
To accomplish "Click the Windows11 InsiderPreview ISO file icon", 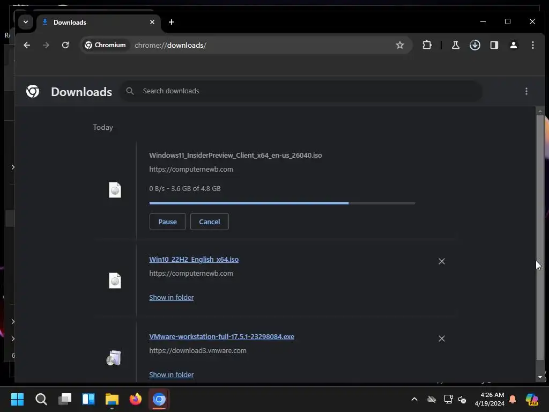I will [115, 190].
